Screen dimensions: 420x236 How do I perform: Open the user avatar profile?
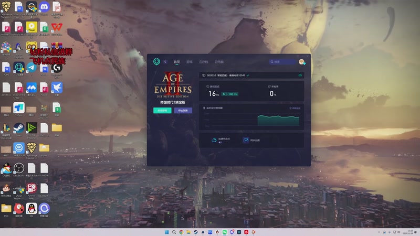pyautogui.click(x=302, y=62)
